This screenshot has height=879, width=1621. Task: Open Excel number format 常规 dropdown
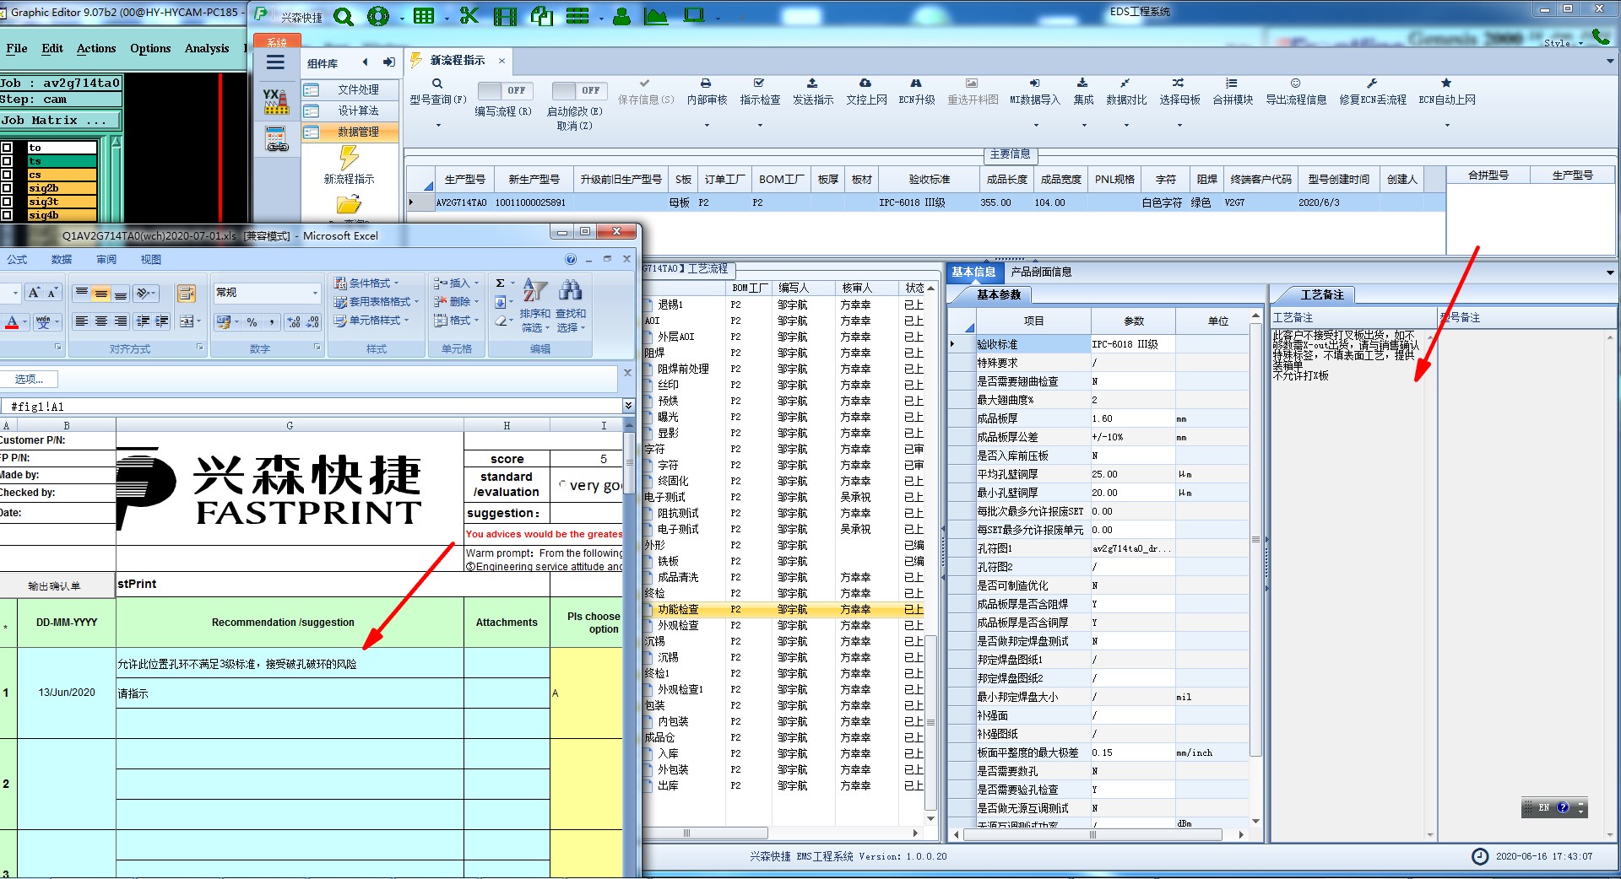pyautogui.click(x=315, y=293)
